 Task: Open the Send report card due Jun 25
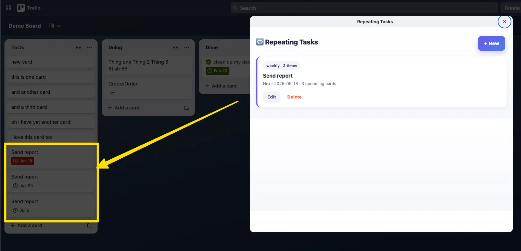51,181
